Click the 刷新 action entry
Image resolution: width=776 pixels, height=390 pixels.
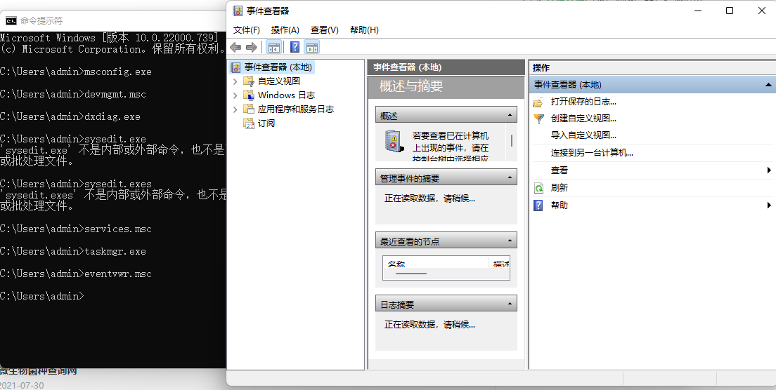(560, 187)
